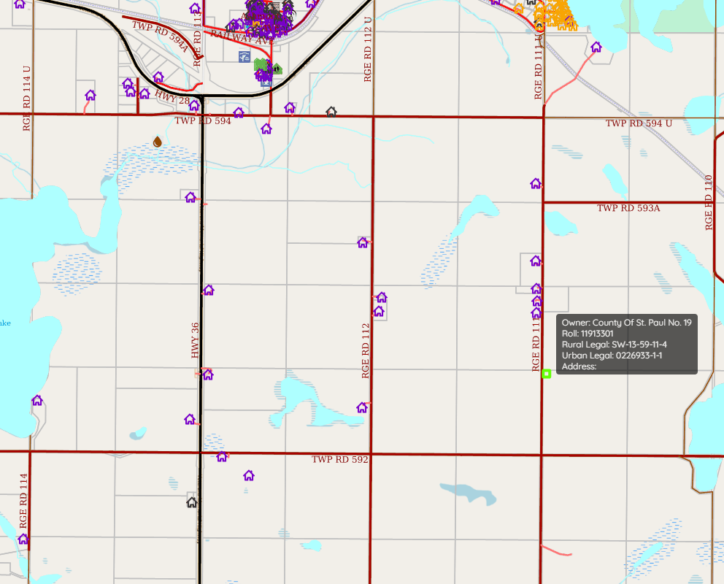Select purple house north of TWP RD 593A junction
The height and width of the screenshot is (584, 724).
(536, 183)
